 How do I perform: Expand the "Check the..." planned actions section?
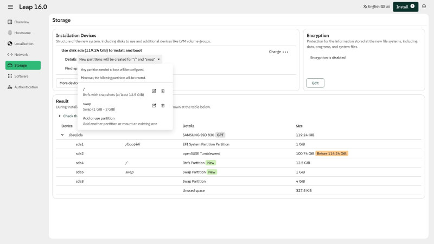click(60, 115)
